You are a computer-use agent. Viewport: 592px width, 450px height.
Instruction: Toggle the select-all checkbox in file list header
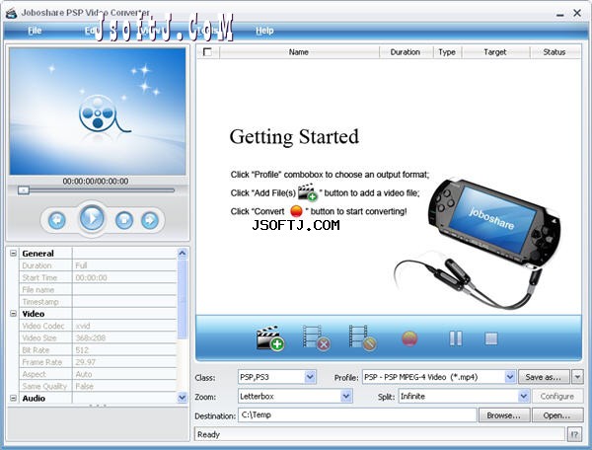pyautogui.click(x=207, y=52)
